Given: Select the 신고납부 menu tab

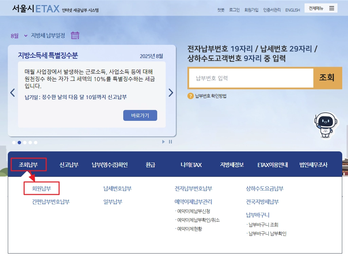Looking at the screenshot, I should click(x=69, y=165).
